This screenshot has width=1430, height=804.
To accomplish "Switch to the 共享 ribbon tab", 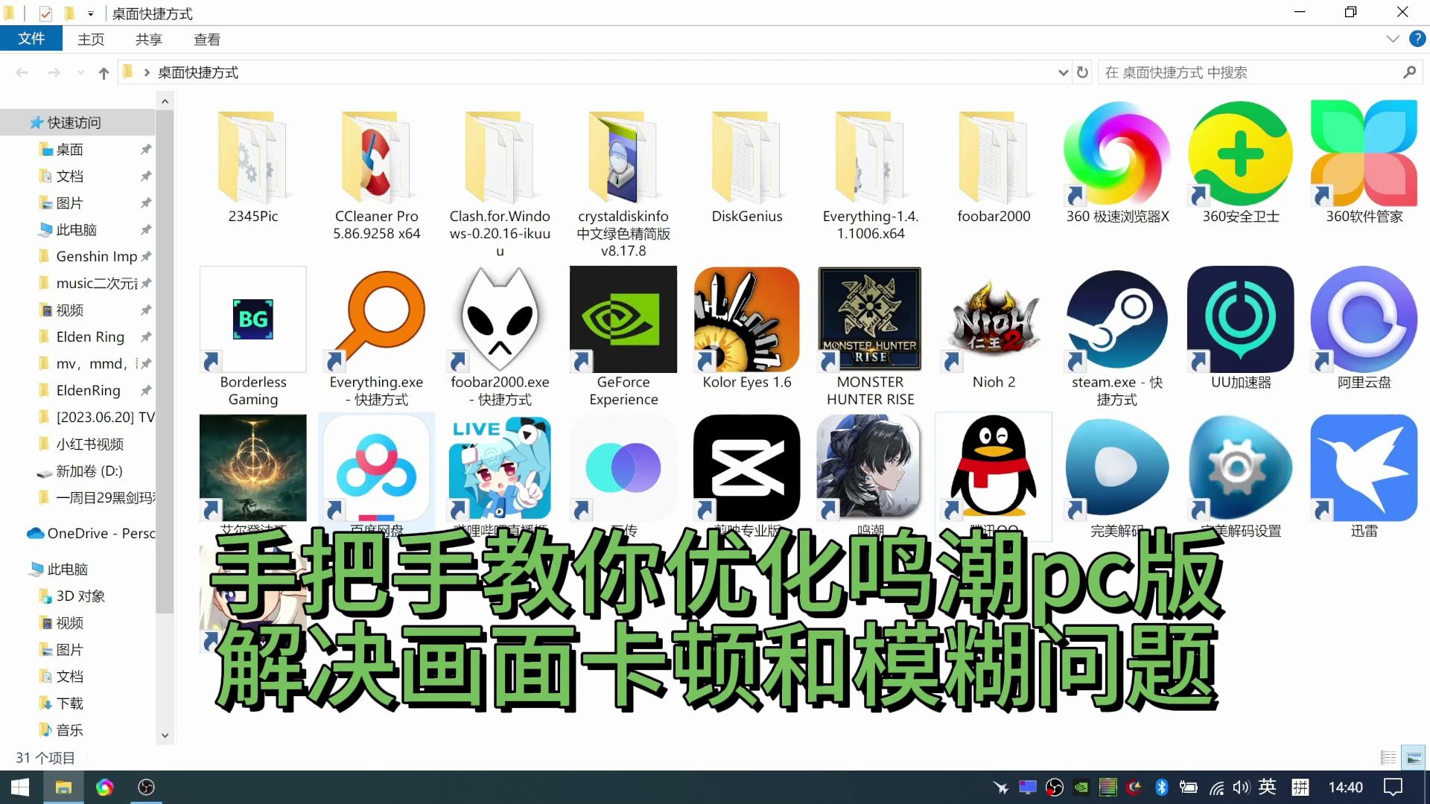I will tap(149, 39).
